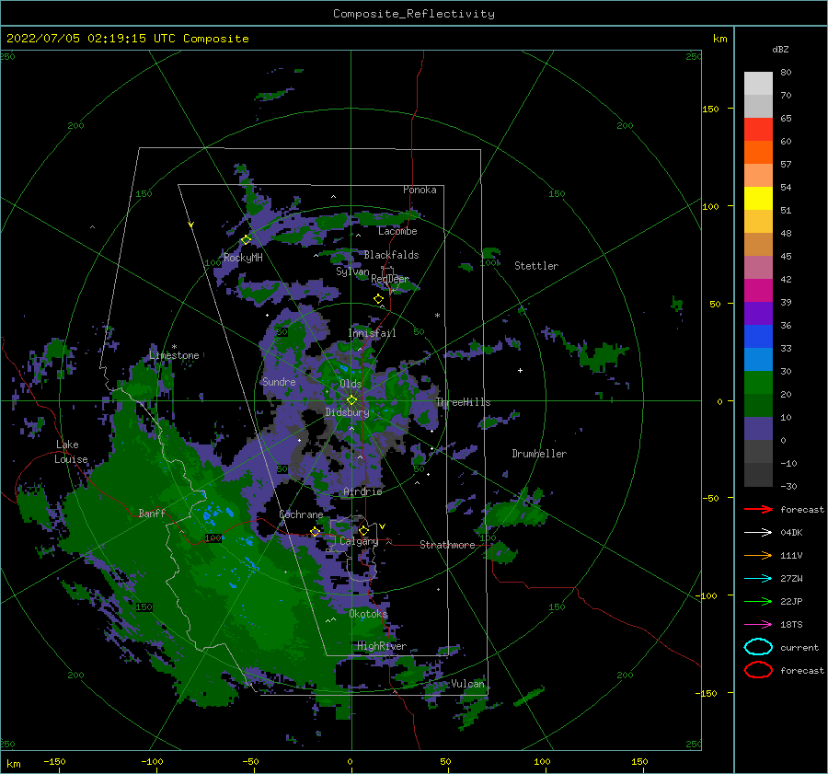
Task: Click the Airdrie label
Action: [x=362, y=491]
